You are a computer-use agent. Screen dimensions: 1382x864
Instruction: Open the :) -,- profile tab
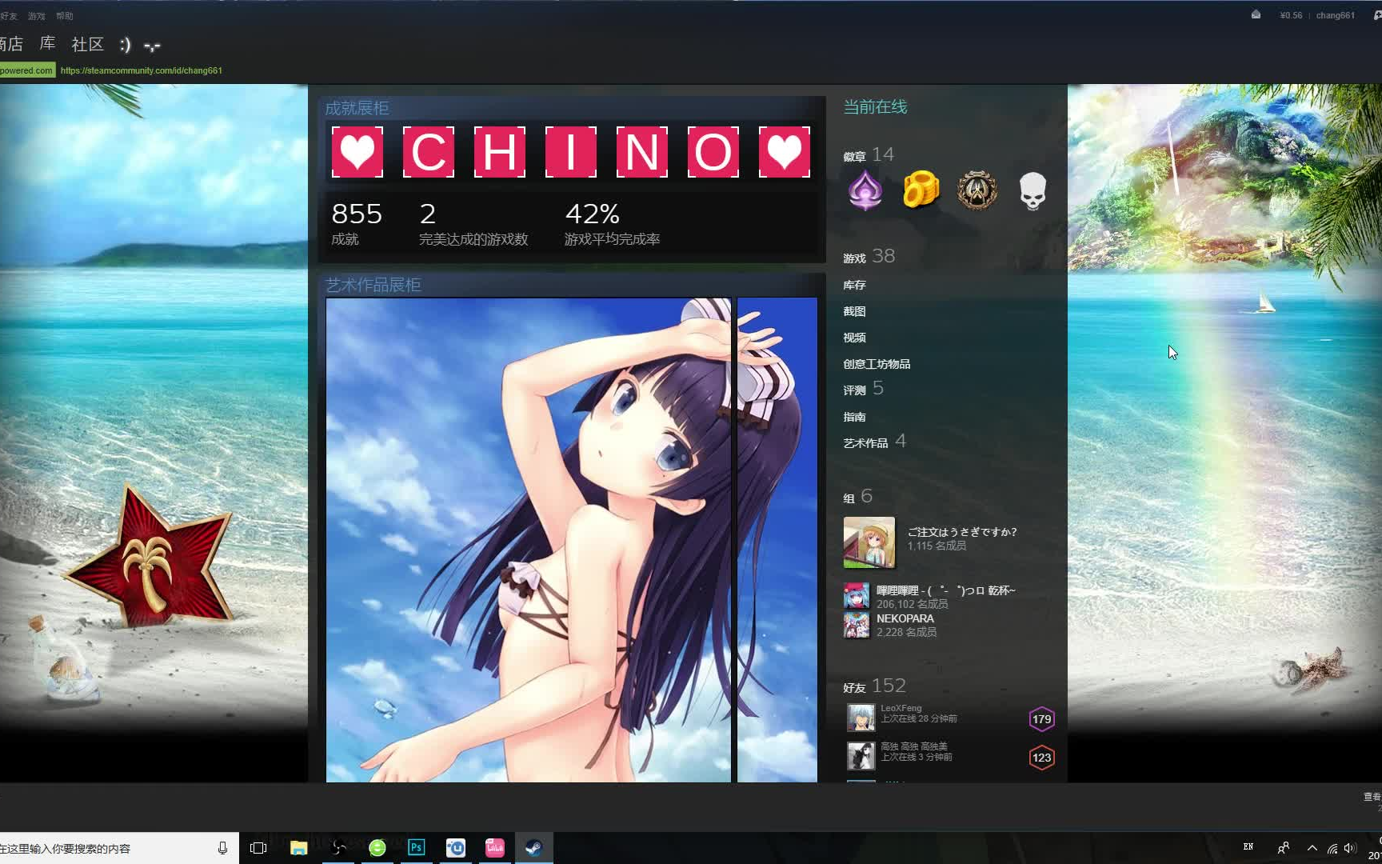point(140,45)
